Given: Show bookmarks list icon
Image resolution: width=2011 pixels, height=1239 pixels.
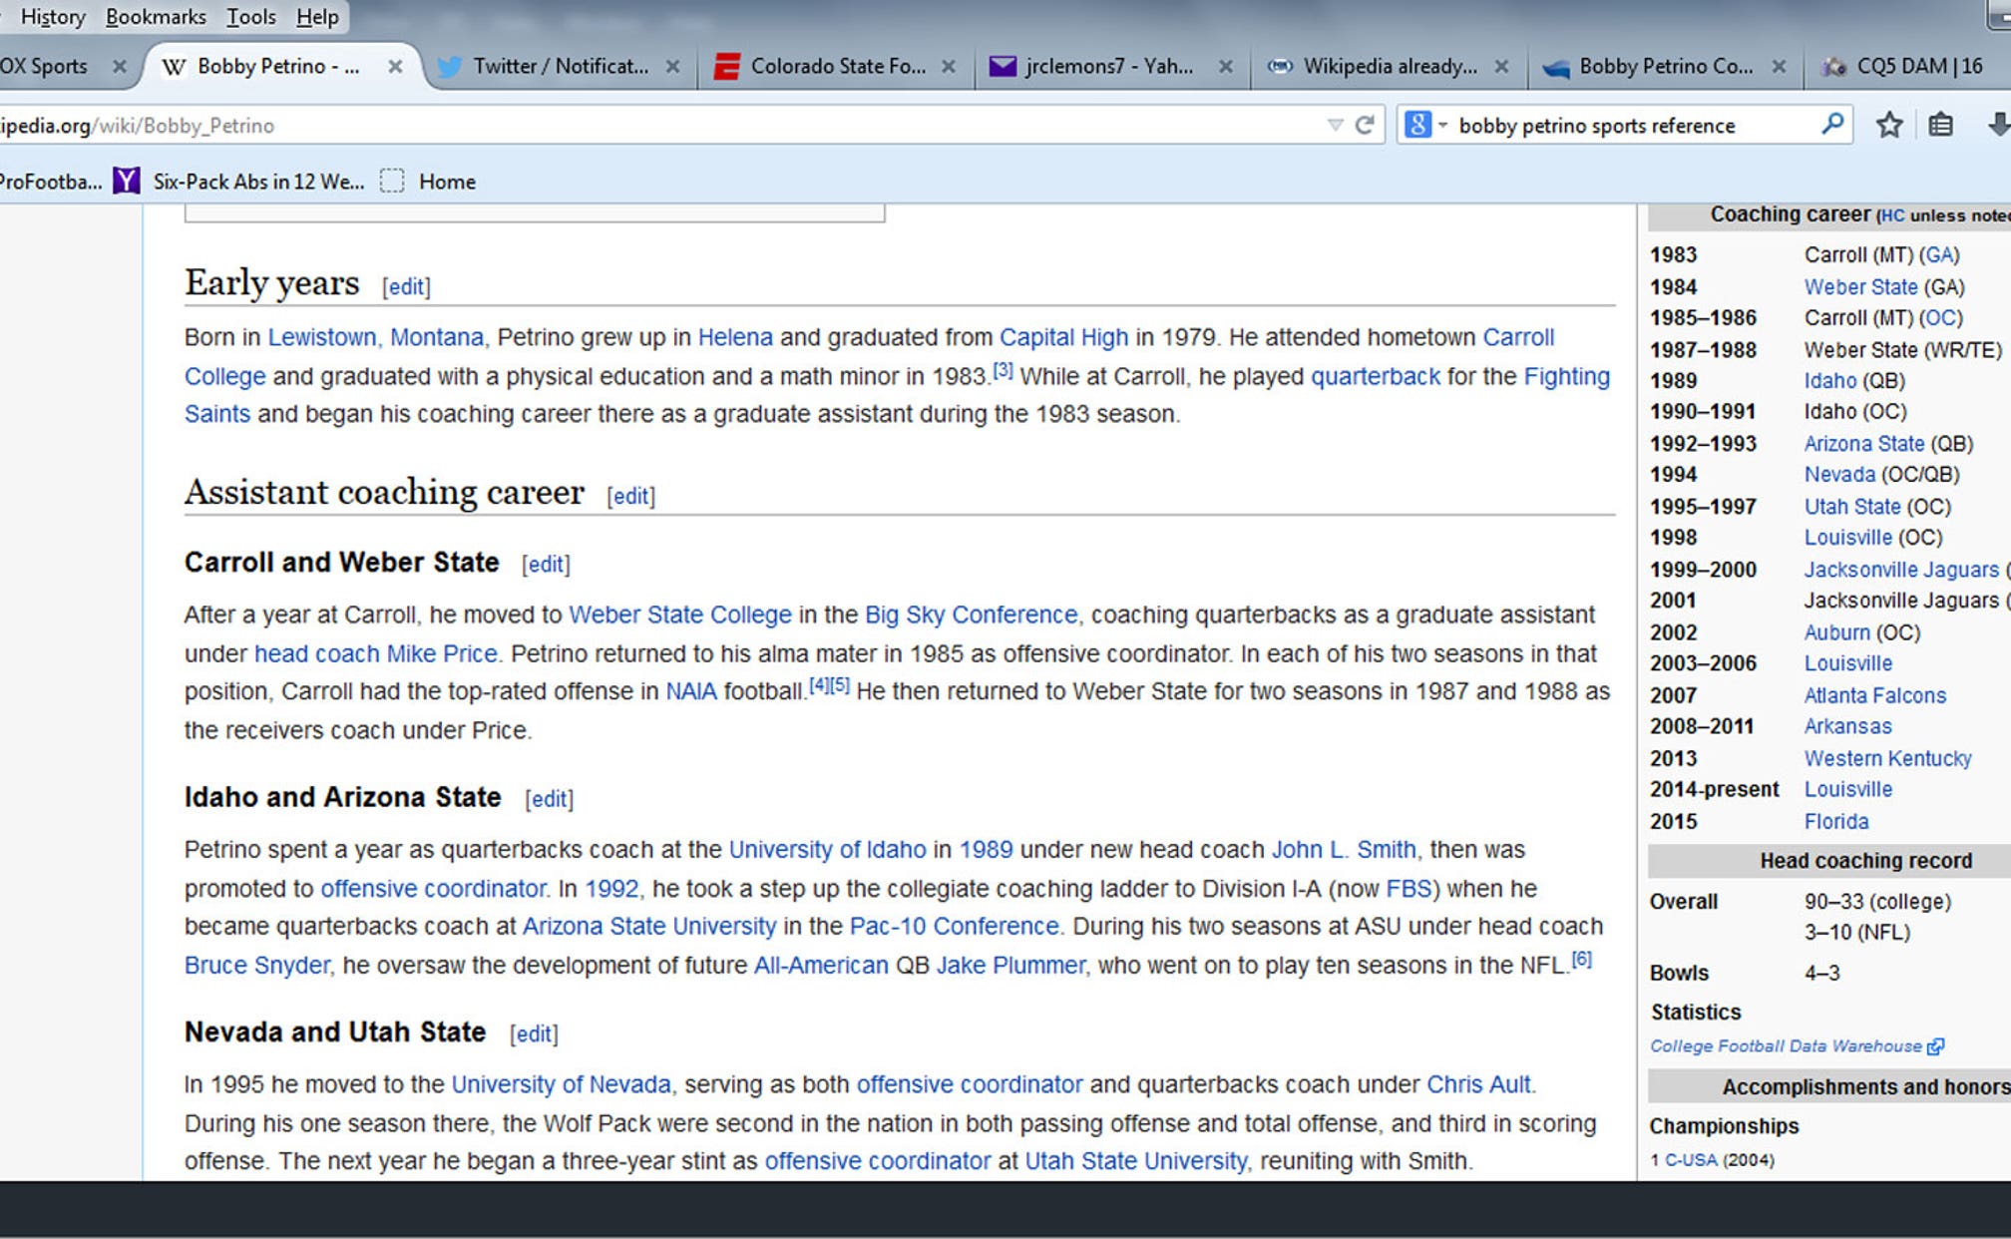Looking at the screenshot, I should point(1940,126).
